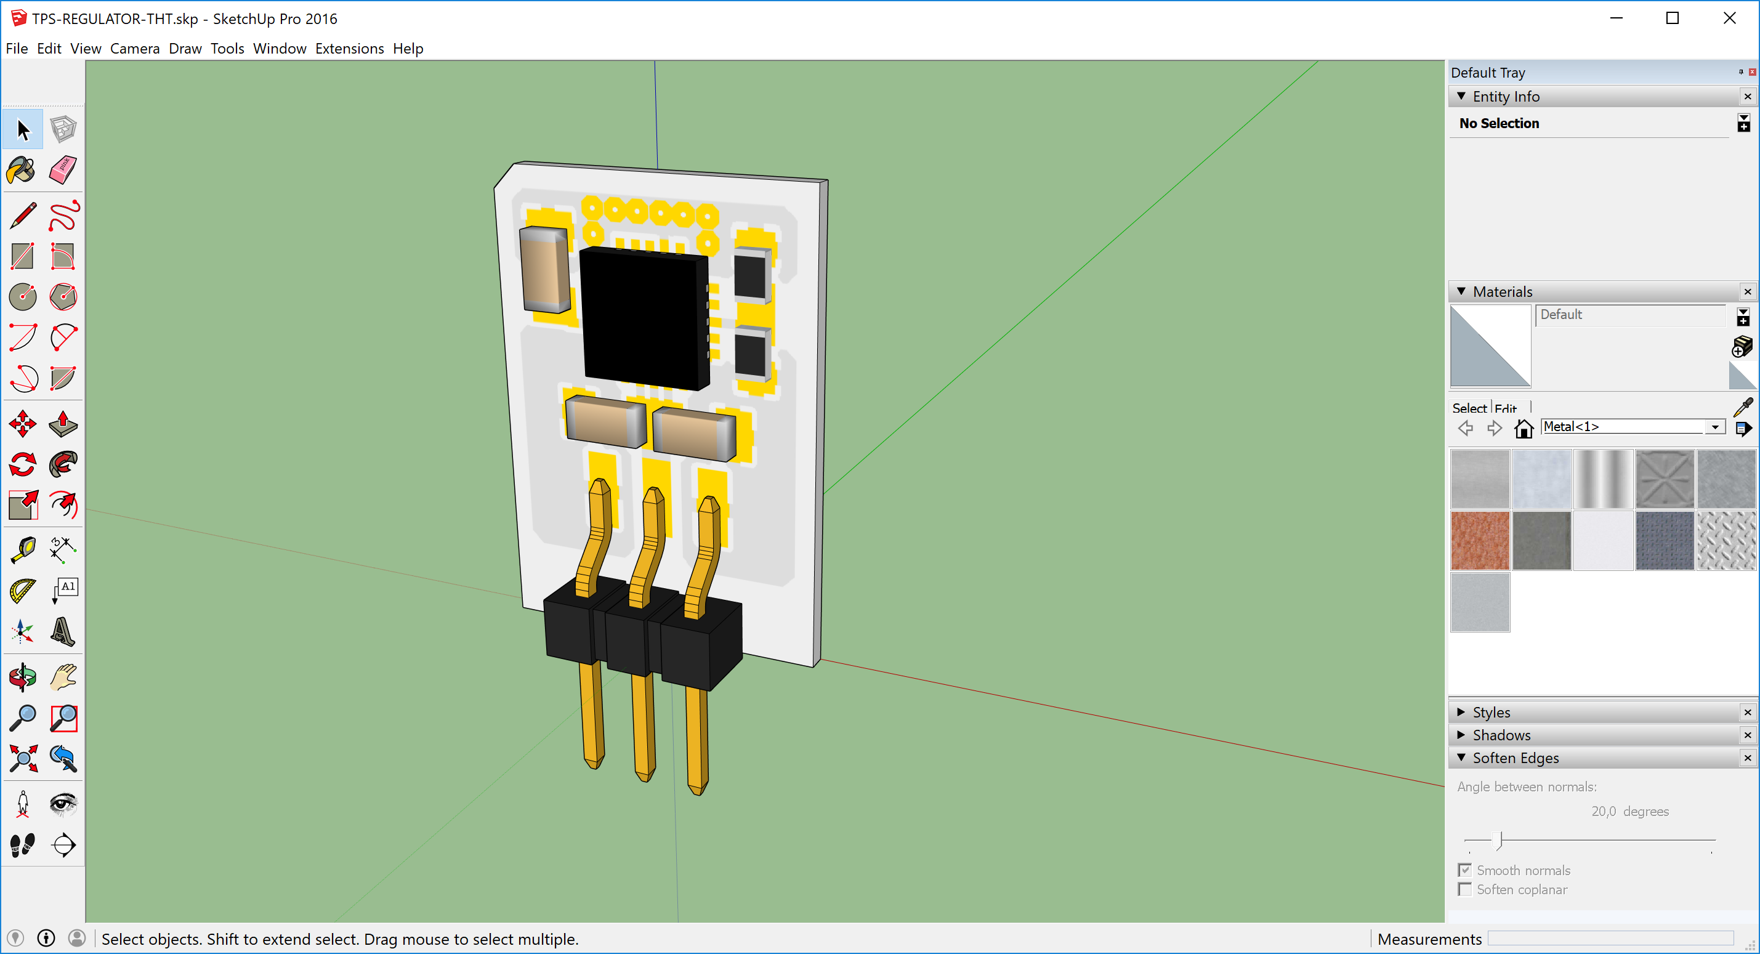Open the Extensions menu
1760x954 pixels.
(349, 49)
